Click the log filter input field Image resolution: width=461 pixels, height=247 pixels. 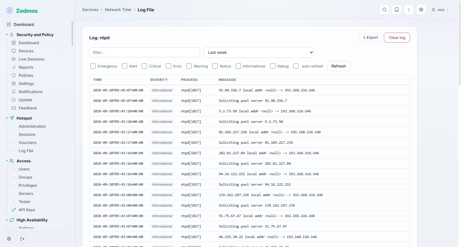145,52
